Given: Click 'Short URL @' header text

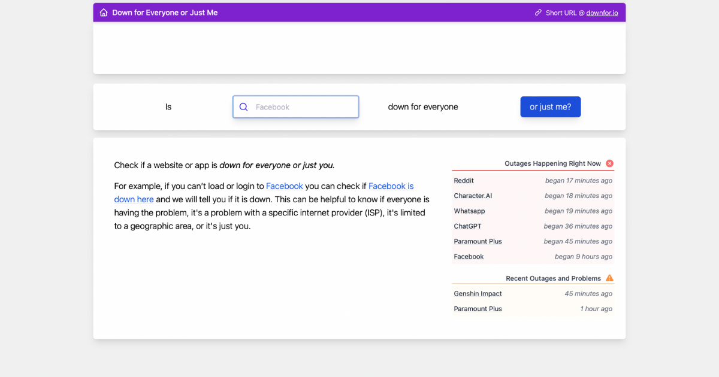Looking at the screenshot, I should [564, 13].
